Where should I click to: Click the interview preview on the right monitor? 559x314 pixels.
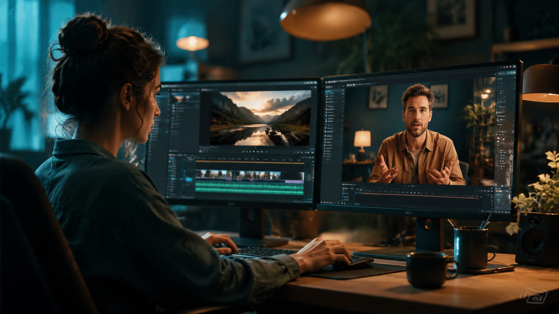[x=420, y=132]
